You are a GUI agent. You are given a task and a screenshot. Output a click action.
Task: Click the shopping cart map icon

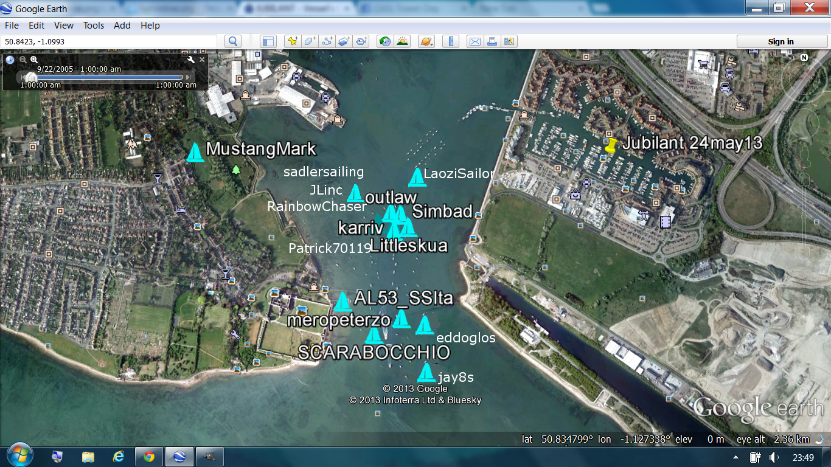pyautogui.click(x=703, y=63)
